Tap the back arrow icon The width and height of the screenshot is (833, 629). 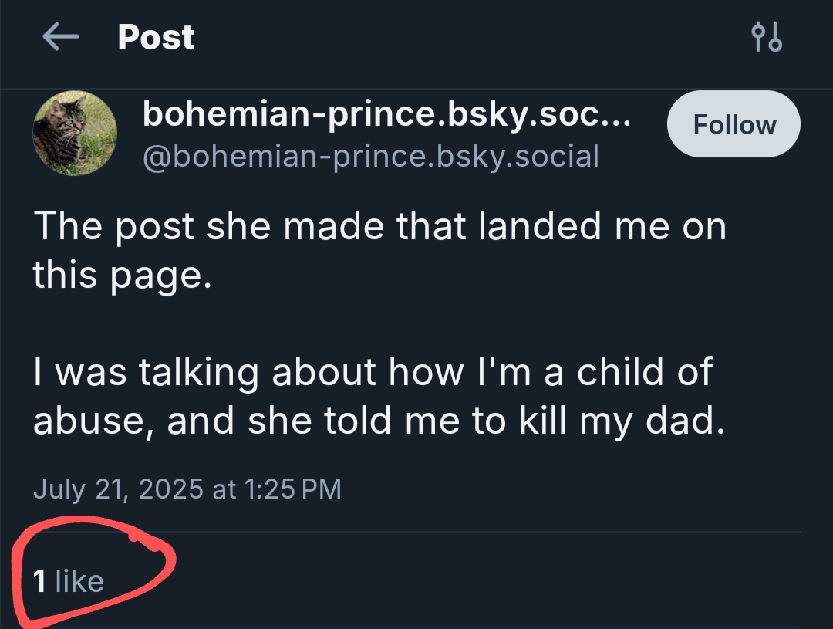(62, 37)
